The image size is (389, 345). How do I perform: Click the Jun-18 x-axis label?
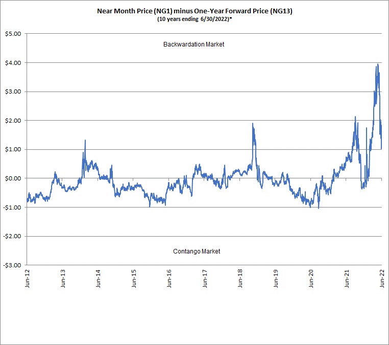[x=240, y=279]
